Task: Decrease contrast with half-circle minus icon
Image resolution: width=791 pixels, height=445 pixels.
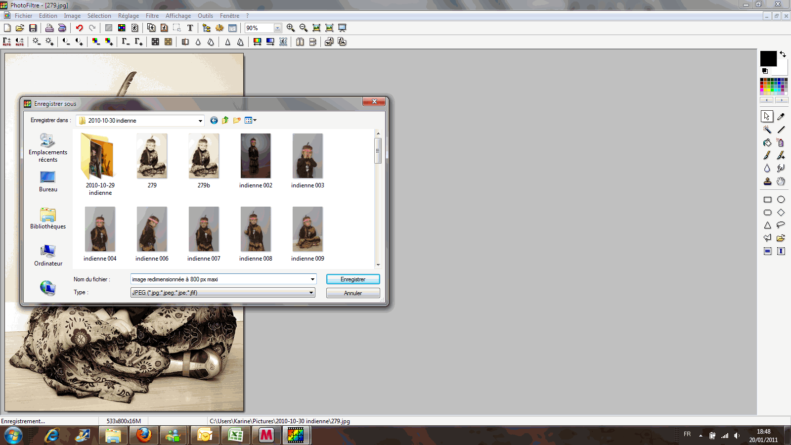Action: [x=66, y=42]
